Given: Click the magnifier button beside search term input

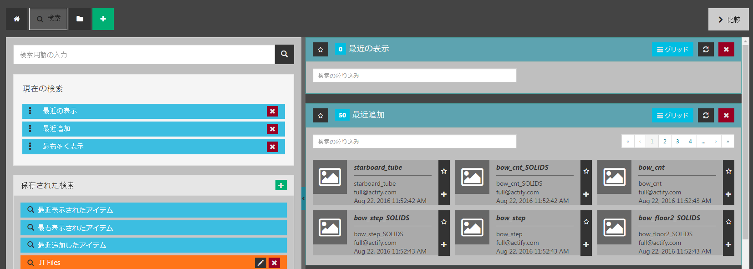Looking at the screenshot, I should point(284,54).
